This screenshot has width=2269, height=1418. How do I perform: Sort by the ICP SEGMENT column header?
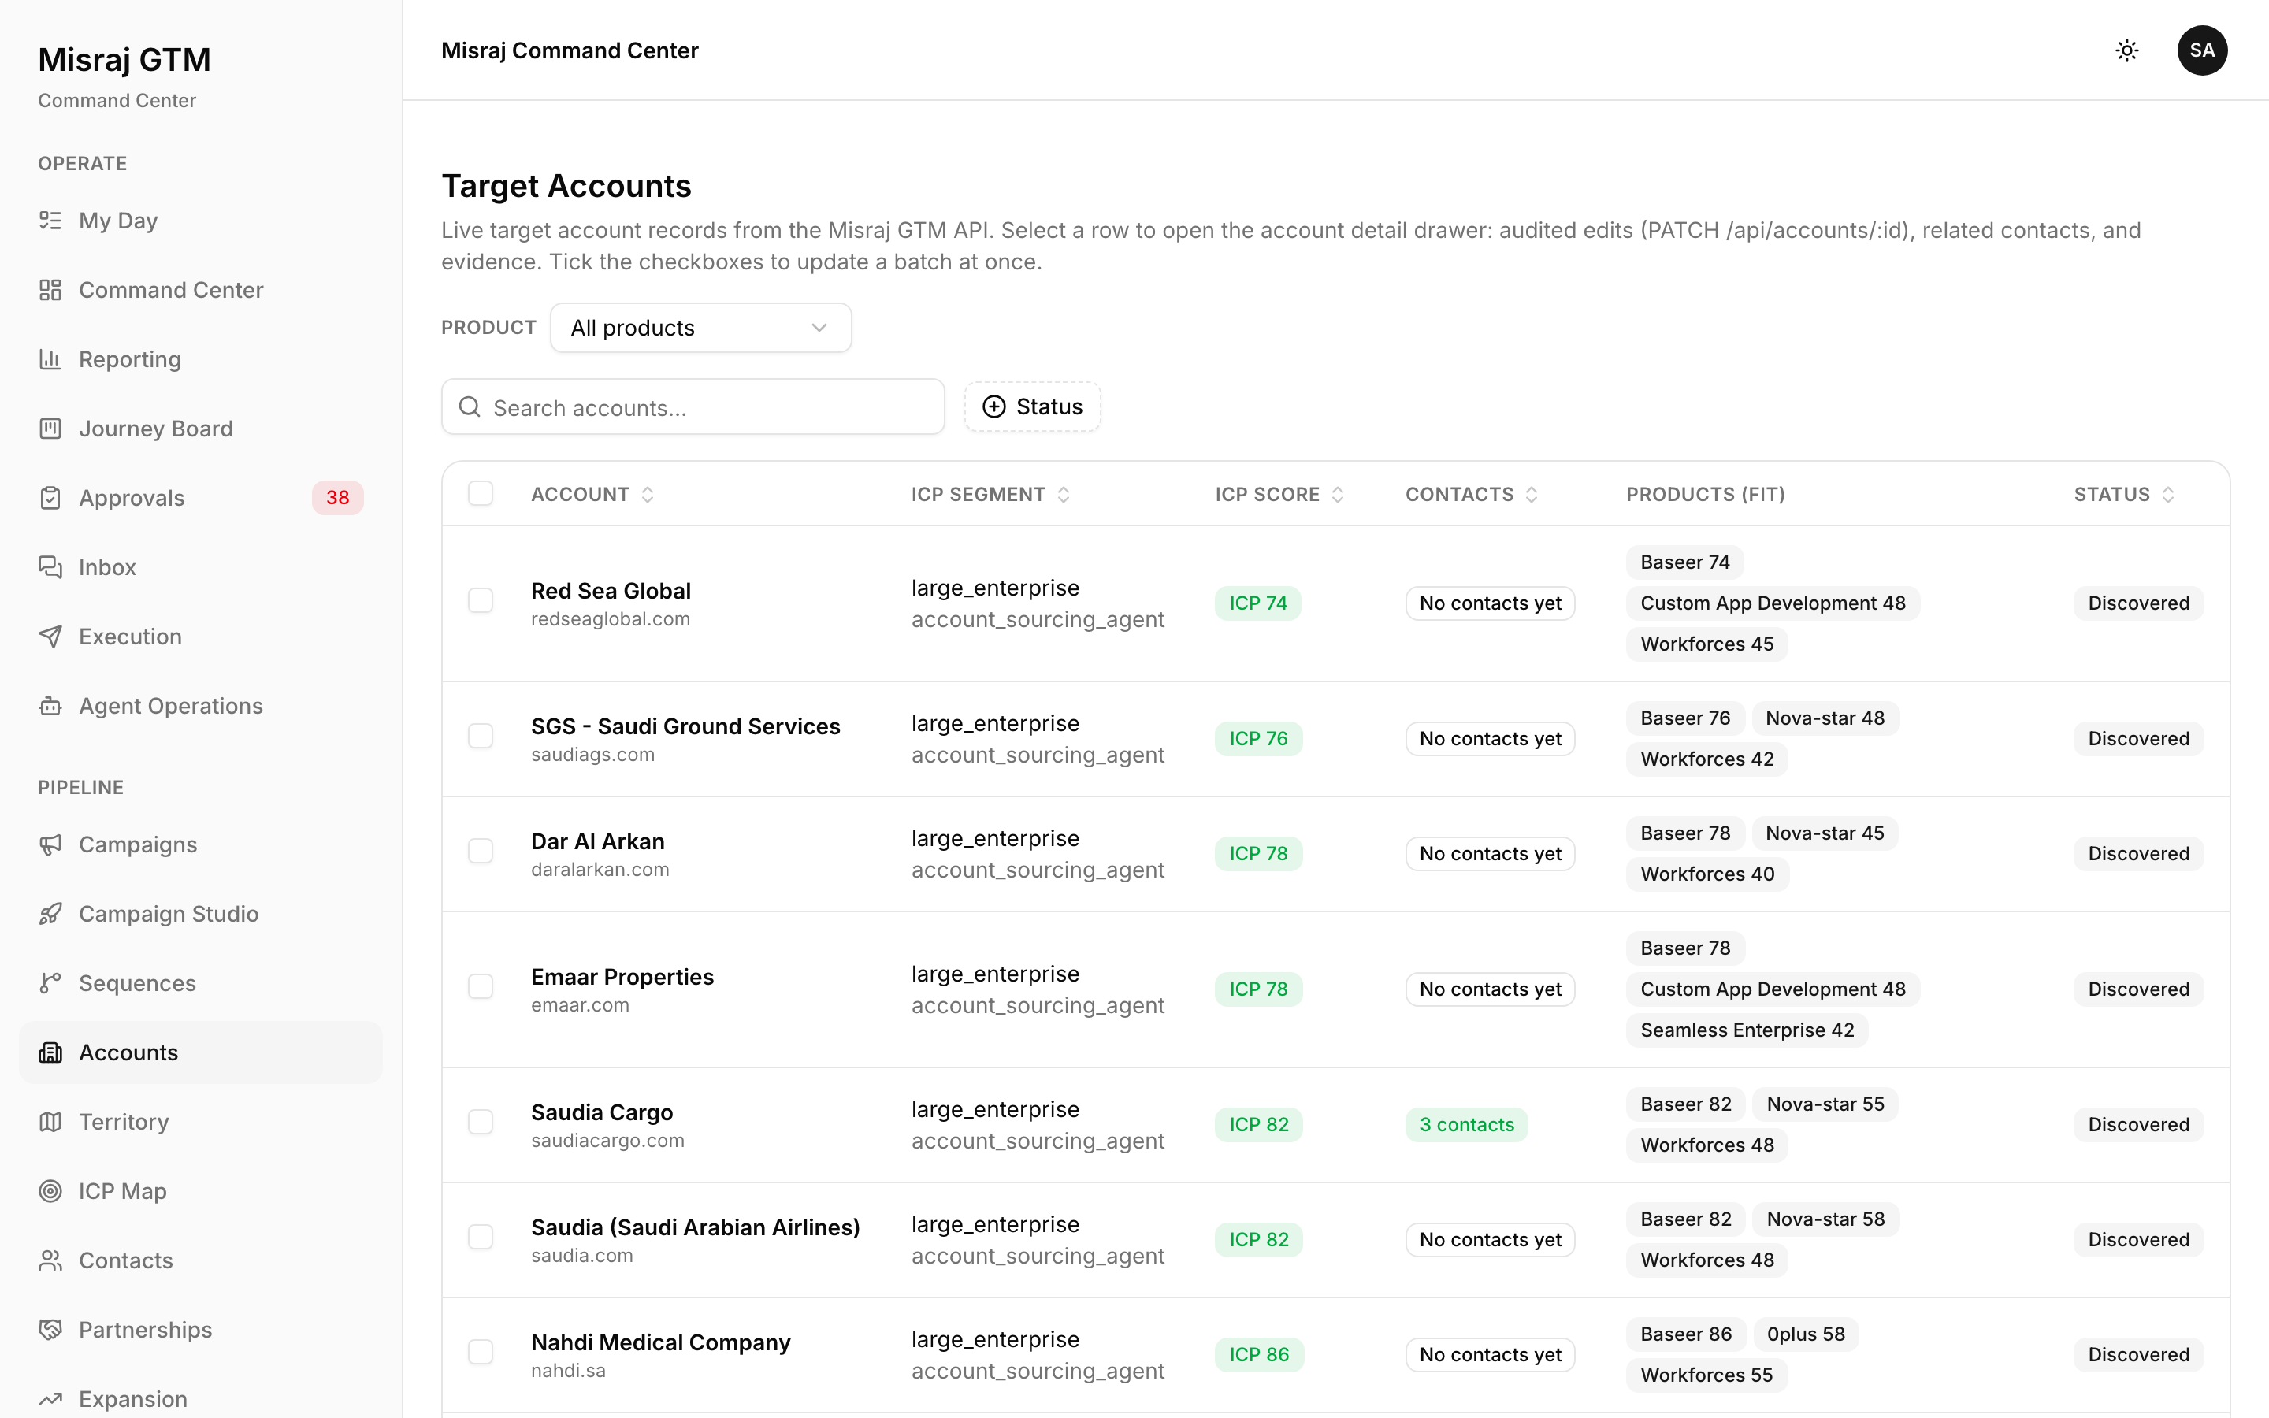[990, 494]
